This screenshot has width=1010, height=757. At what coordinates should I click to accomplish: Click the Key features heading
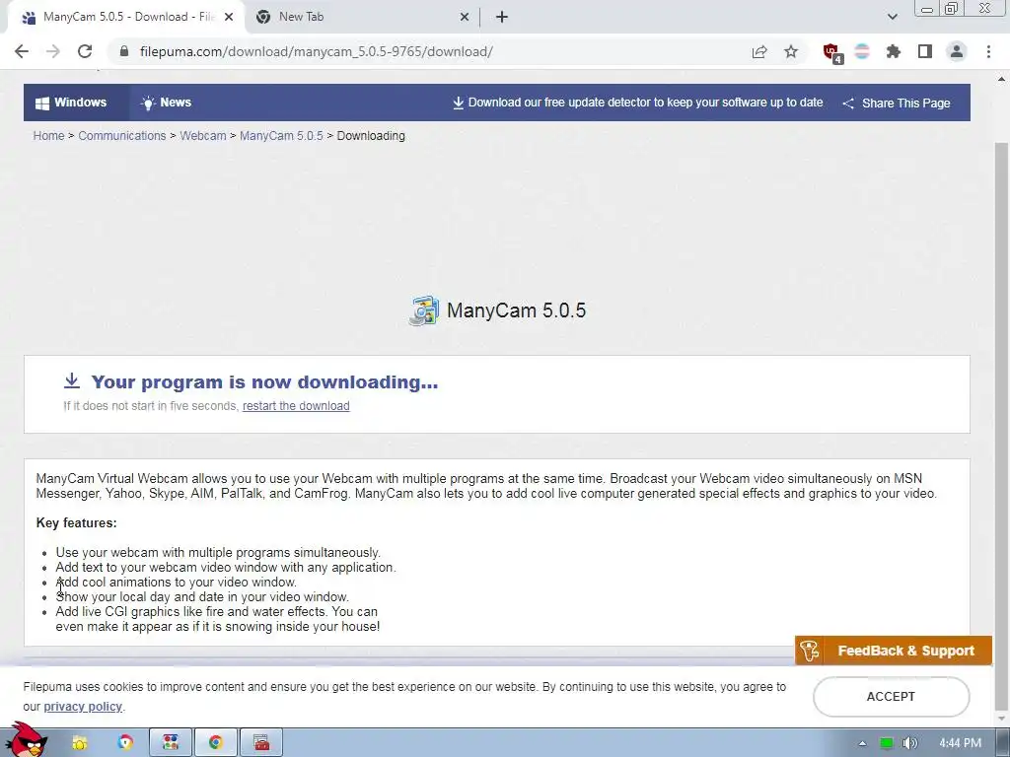pos(77,522)
